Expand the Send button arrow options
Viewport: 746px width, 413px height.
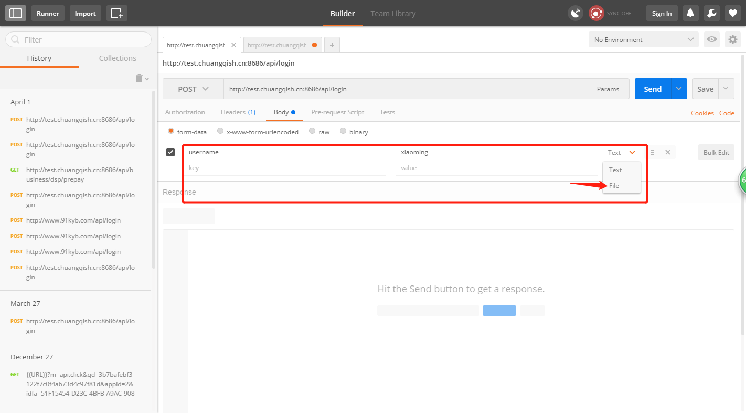679,89
